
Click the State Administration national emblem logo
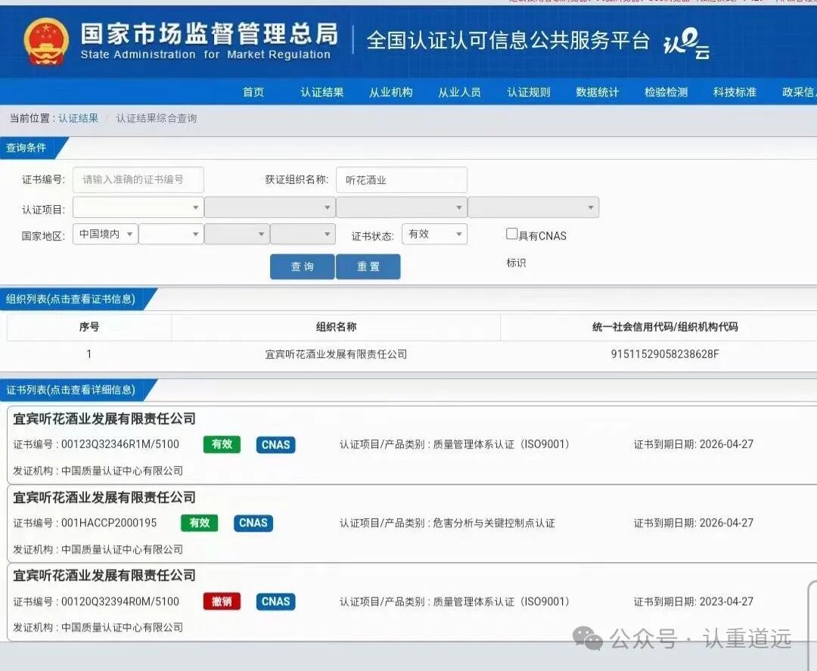click(x=45, y=42)
